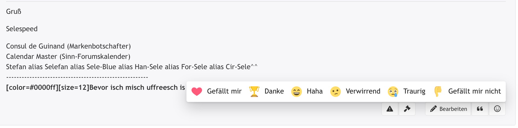
Task: Click the Bearbeiten edit button
Action: click(448, 109)
